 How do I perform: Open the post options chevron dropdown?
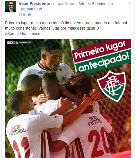click(130, 3)
